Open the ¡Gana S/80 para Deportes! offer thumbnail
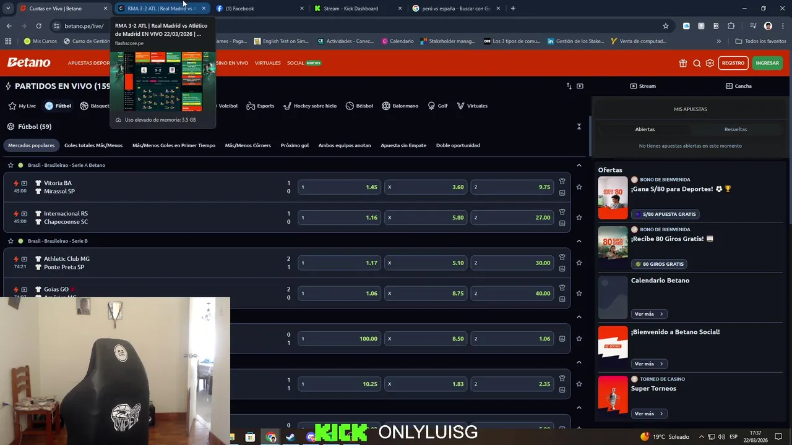The width and height of the screenshot is (792, 445). tap(613, 198)
